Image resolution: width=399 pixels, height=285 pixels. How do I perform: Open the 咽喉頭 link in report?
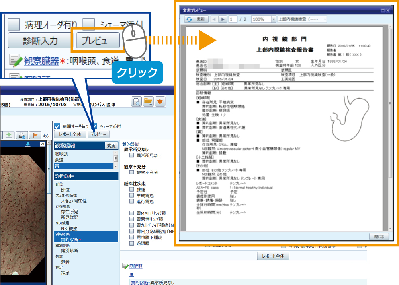136,266
